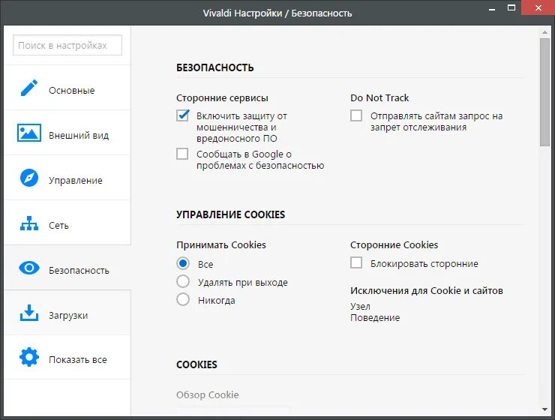Click the scrollbar down arrow

coord(544,409)
